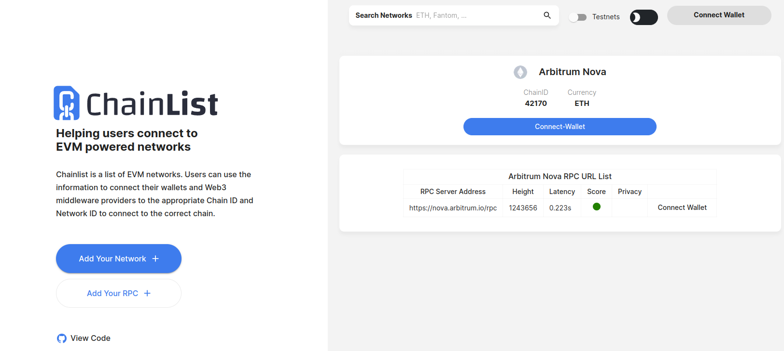Click the Testnets label

[606, 17]
